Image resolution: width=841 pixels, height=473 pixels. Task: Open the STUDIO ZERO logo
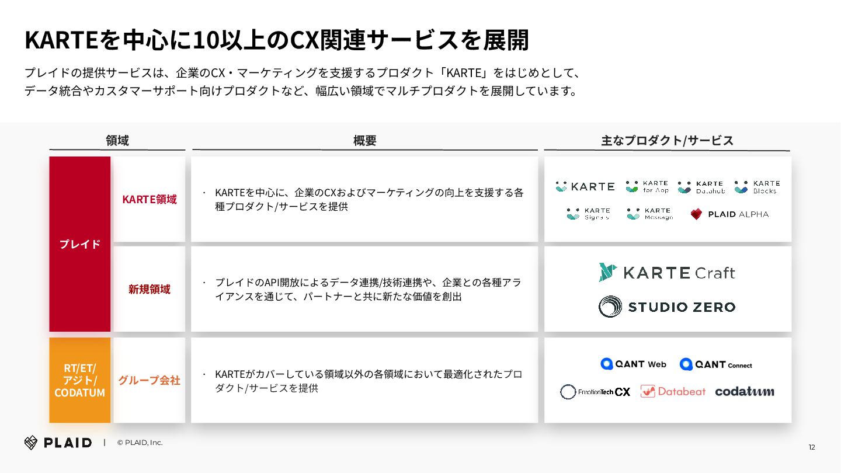[667, 307]
